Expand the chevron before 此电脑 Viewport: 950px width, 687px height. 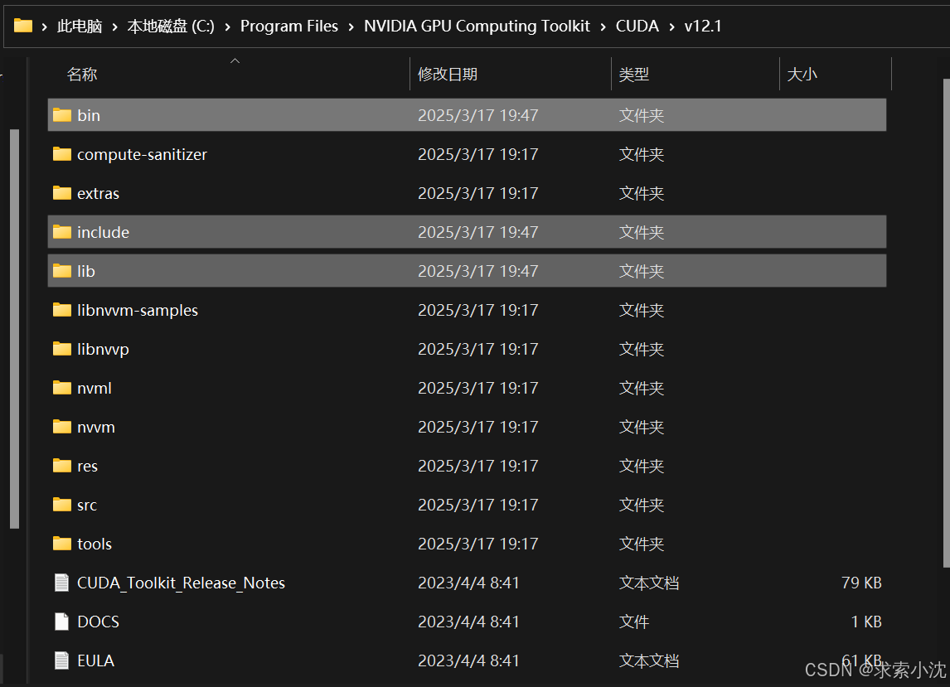coord(44,27)
